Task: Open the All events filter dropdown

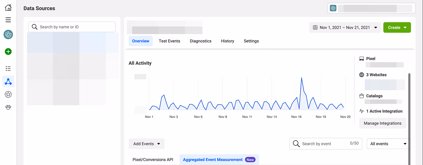Action: click(388, 144)
